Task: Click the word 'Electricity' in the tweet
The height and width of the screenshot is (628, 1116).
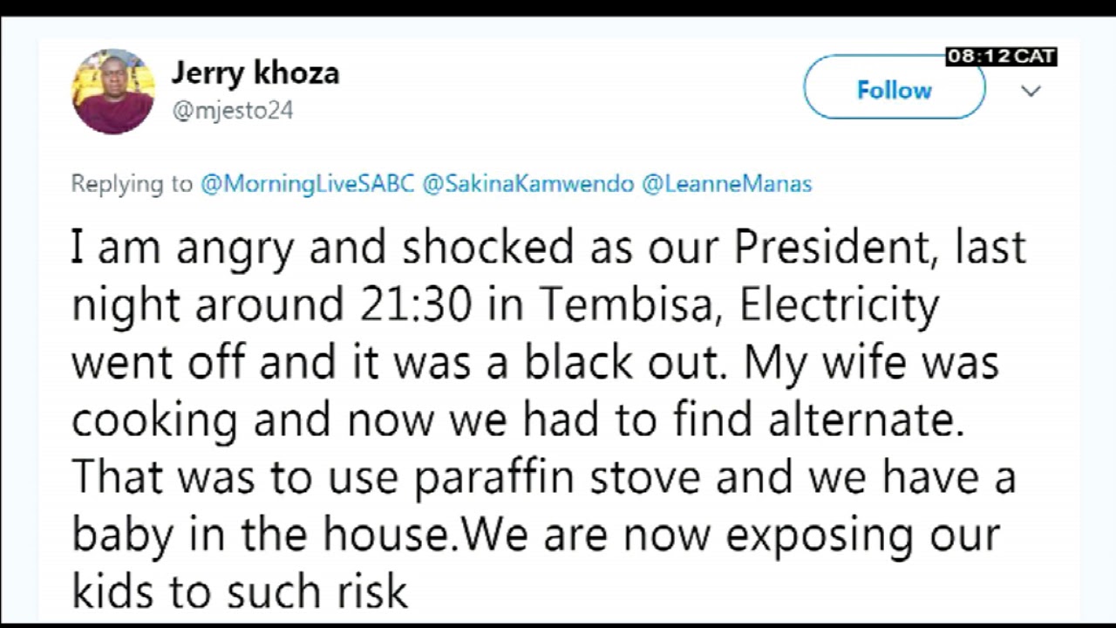Action: coord(839,304)
